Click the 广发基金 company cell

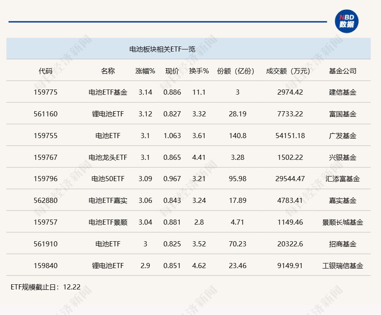coord(342,136)
